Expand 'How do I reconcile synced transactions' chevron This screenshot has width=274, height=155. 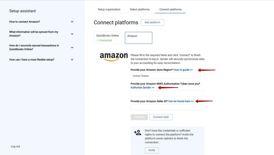click(x=72, y=47)
